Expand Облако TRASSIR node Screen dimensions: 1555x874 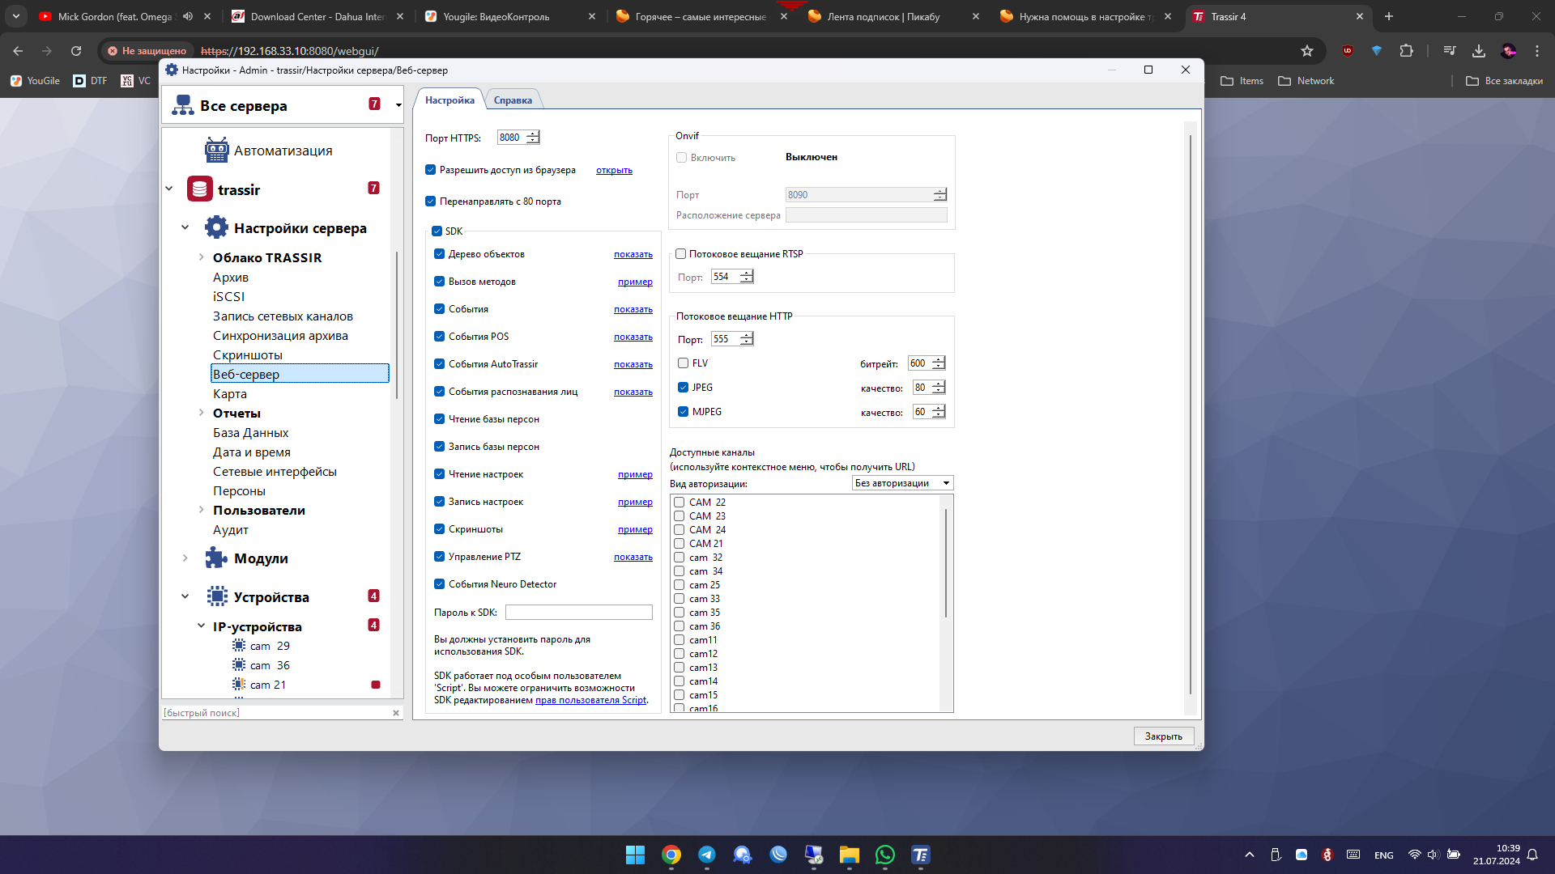(x=201, y=257)
